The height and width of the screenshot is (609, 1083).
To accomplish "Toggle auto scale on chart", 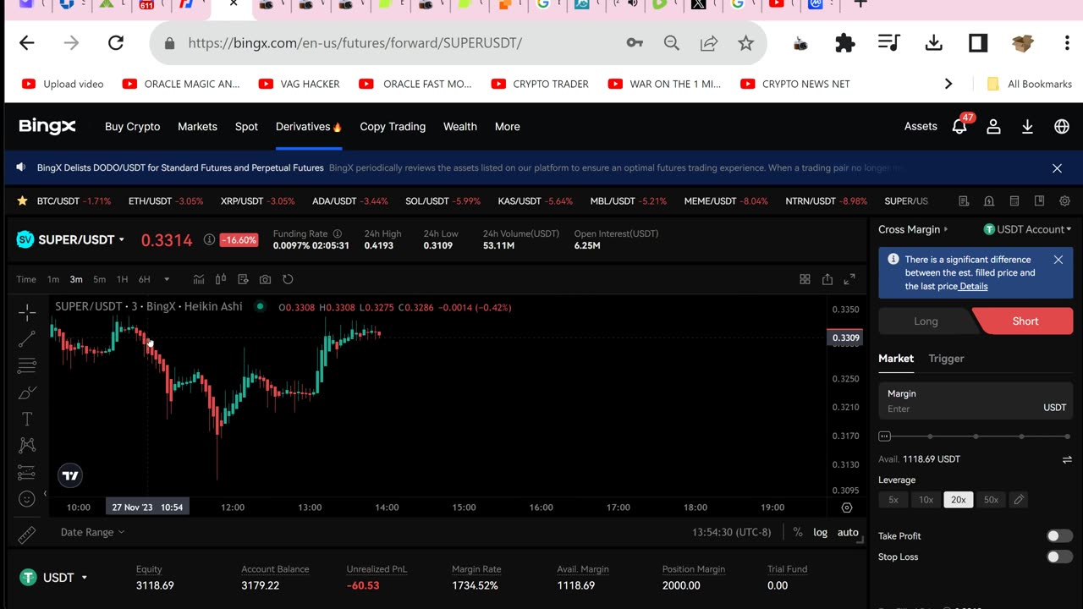I will click(x=848, y=532).
